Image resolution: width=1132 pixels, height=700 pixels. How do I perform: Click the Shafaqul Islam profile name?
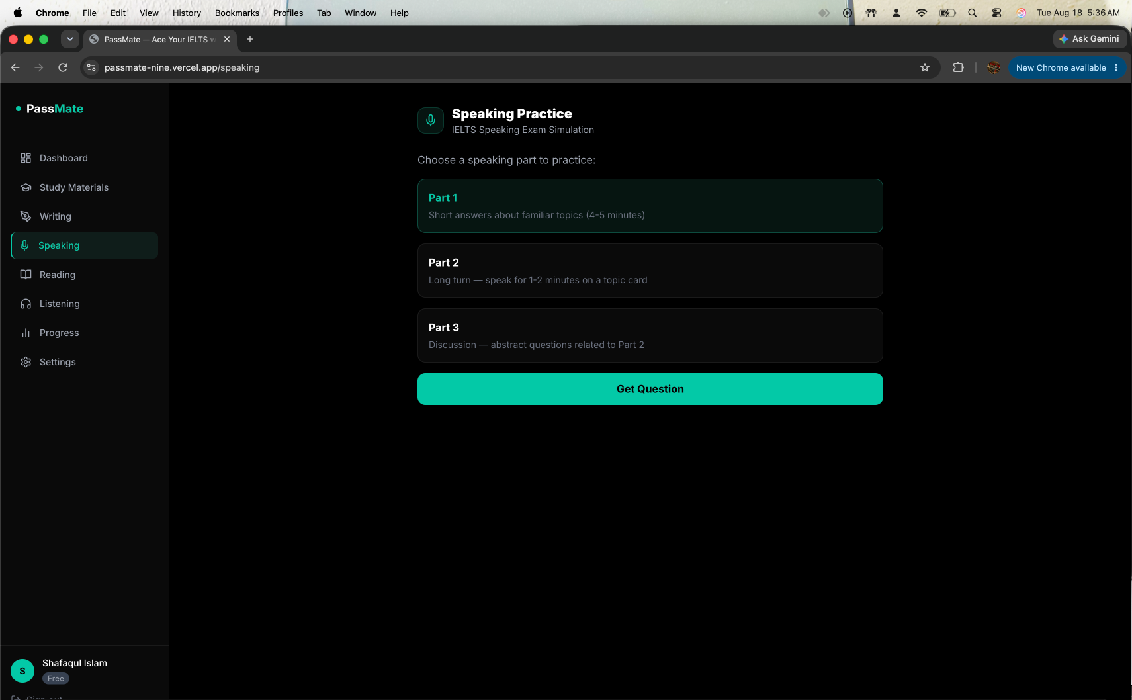coord(75,663)
